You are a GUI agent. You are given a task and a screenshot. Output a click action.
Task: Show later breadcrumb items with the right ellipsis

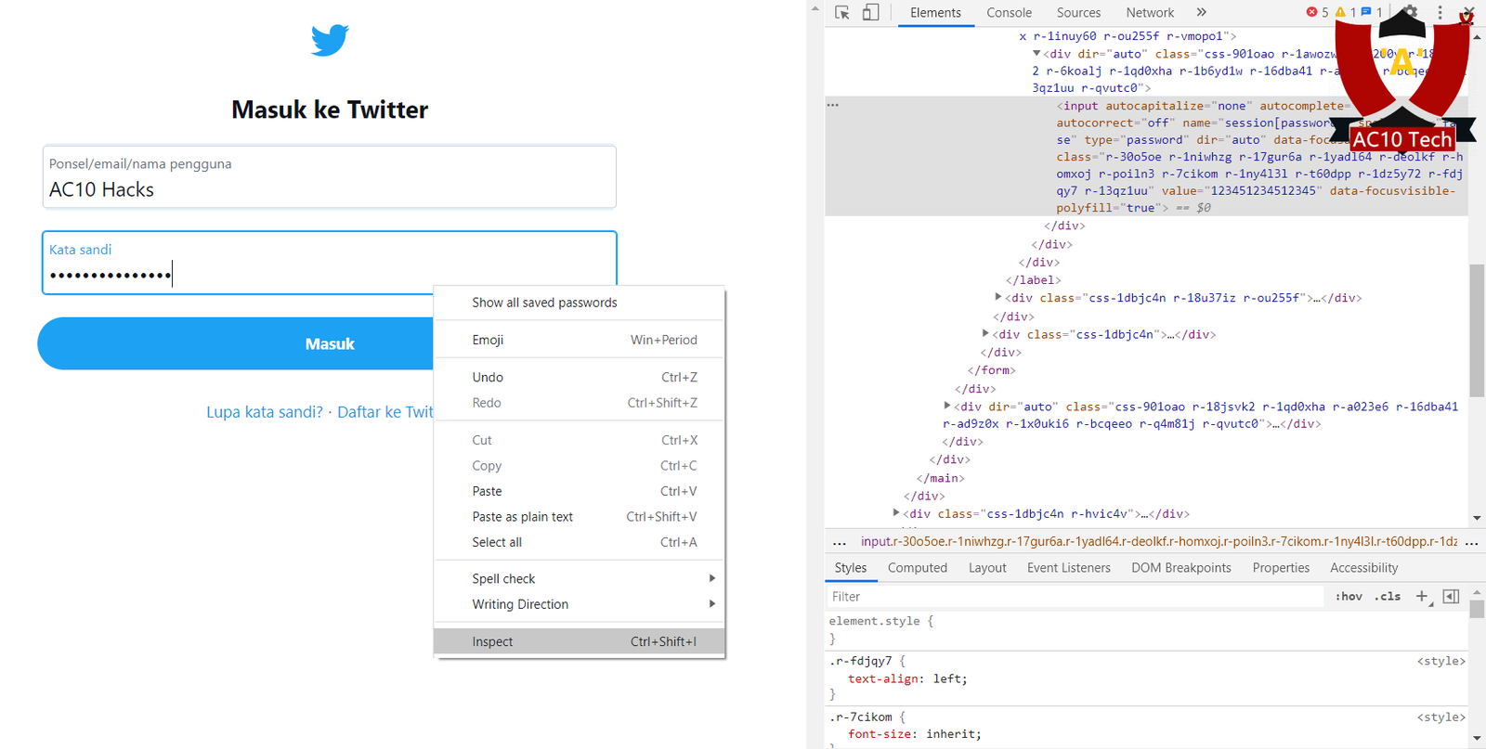pos(1471,542)
